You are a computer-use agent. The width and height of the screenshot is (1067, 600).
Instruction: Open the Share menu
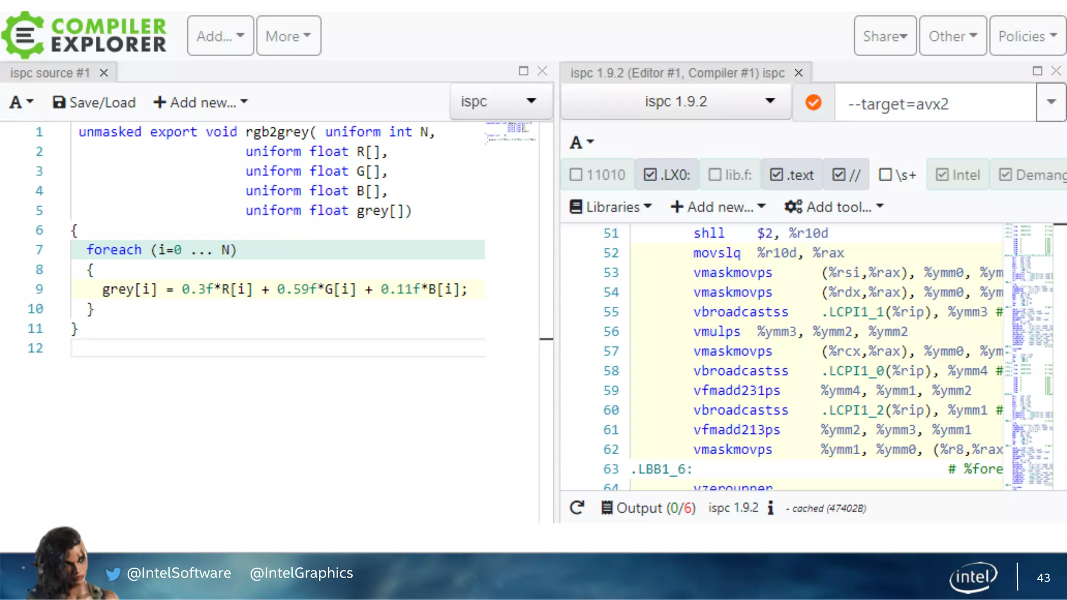[x=885, y=36]
